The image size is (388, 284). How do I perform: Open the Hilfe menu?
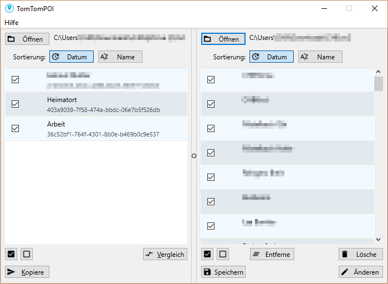point(12,23)
